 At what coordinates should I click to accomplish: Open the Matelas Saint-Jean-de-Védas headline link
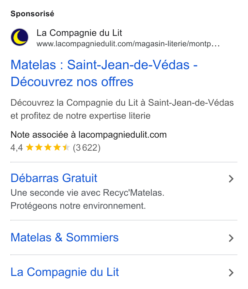tap(104, 73)
